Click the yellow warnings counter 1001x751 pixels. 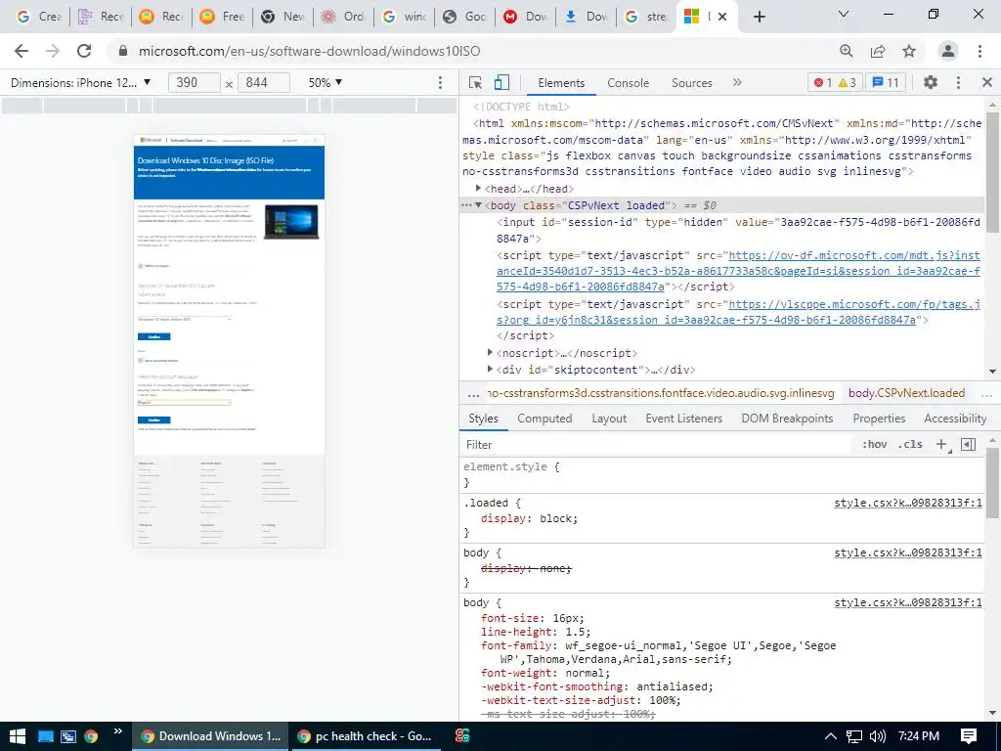tap(847, 82)
